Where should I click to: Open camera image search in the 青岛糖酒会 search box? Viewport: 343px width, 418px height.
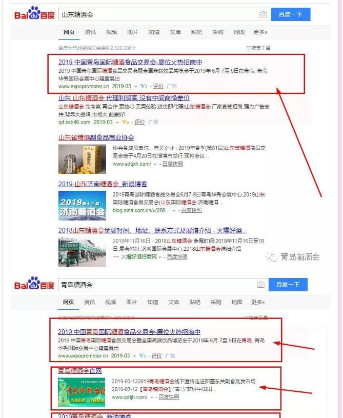pyautogui.click(x=260, y=285)
